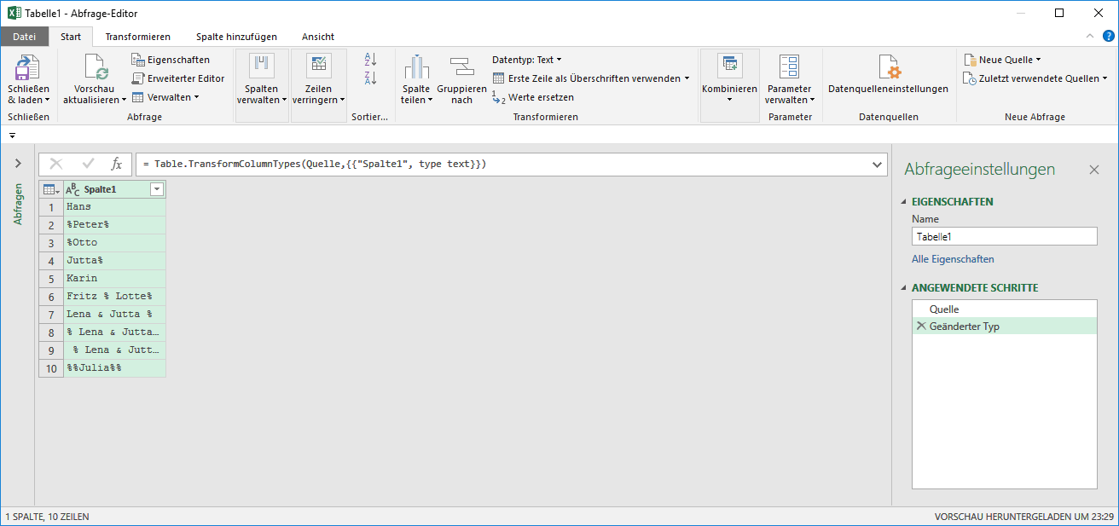The image size is (1119, 526).
Task: Open the Spalte1 column filter dropdown
Action: 157,189
